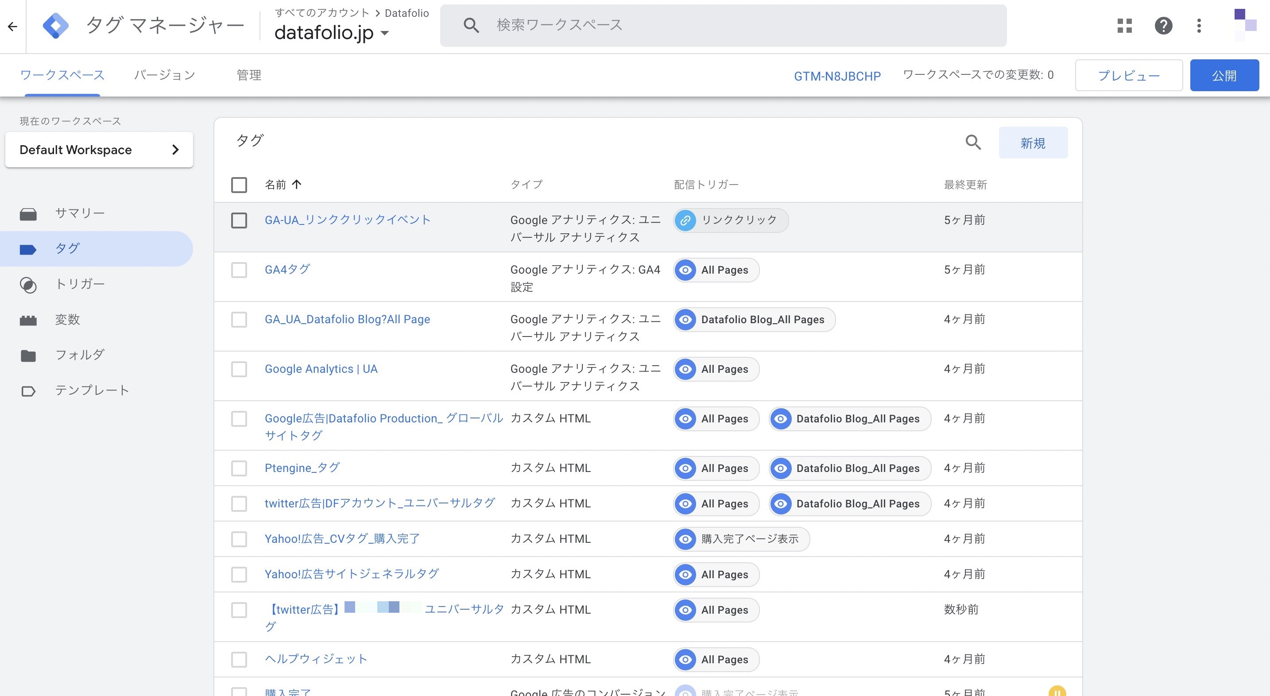Check the twitter広告|DFアカウント checkbox
Screen dimensions: 1270x696
click(x=239, y=504)
